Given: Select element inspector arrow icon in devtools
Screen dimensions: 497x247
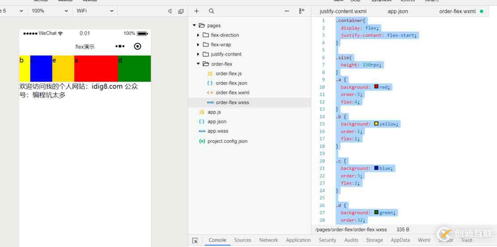Looking at the screenshot, I should [x=195, y=240].
